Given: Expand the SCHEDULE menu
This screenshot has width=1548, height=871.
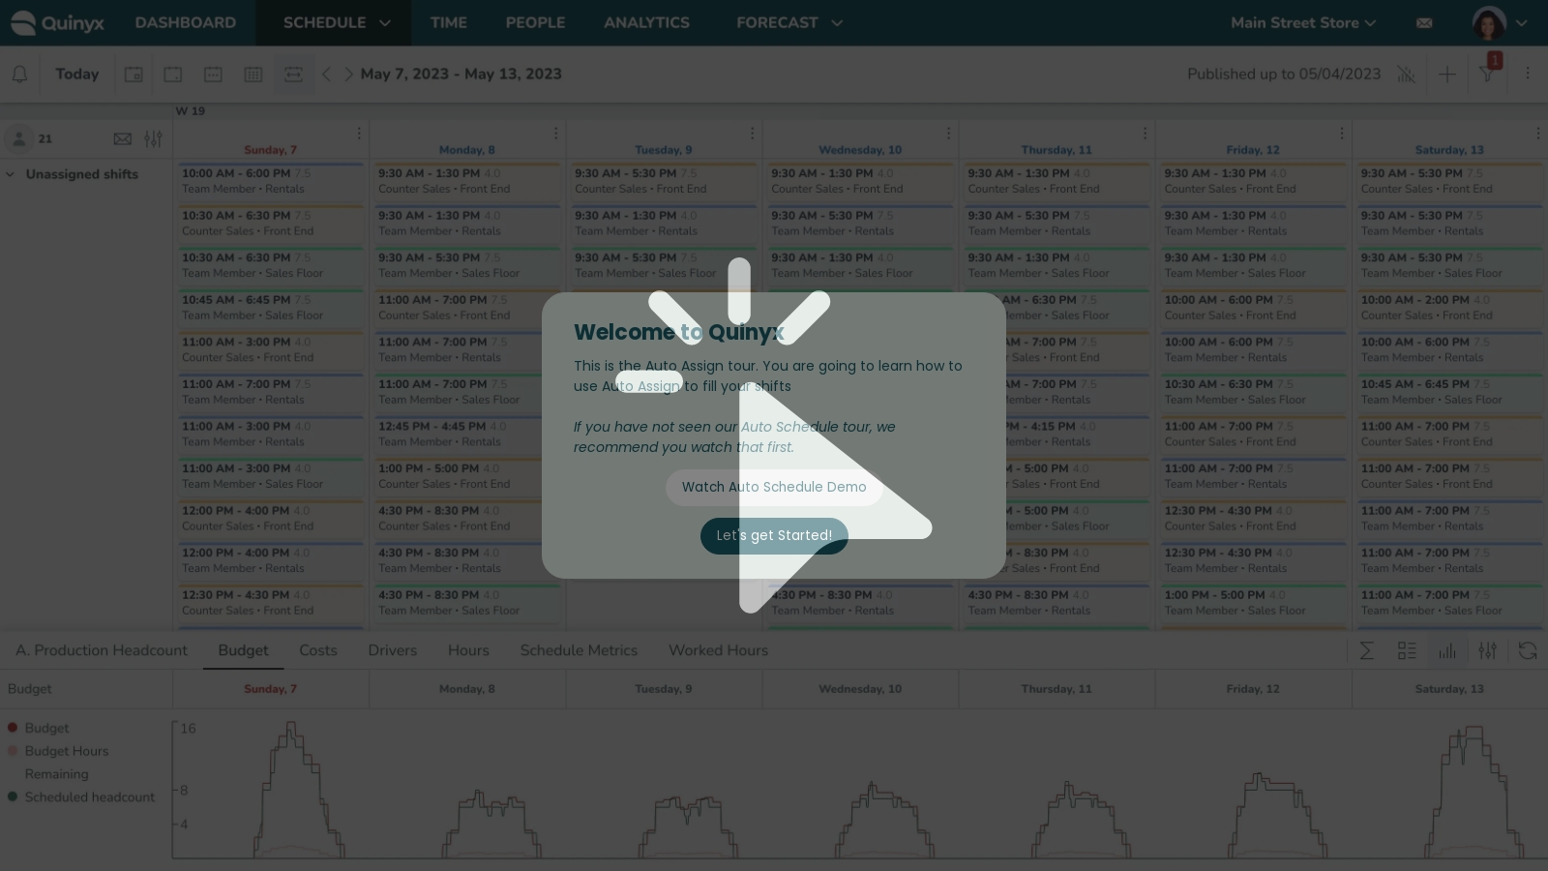Looking at the screenshot, I should point(334,23).
